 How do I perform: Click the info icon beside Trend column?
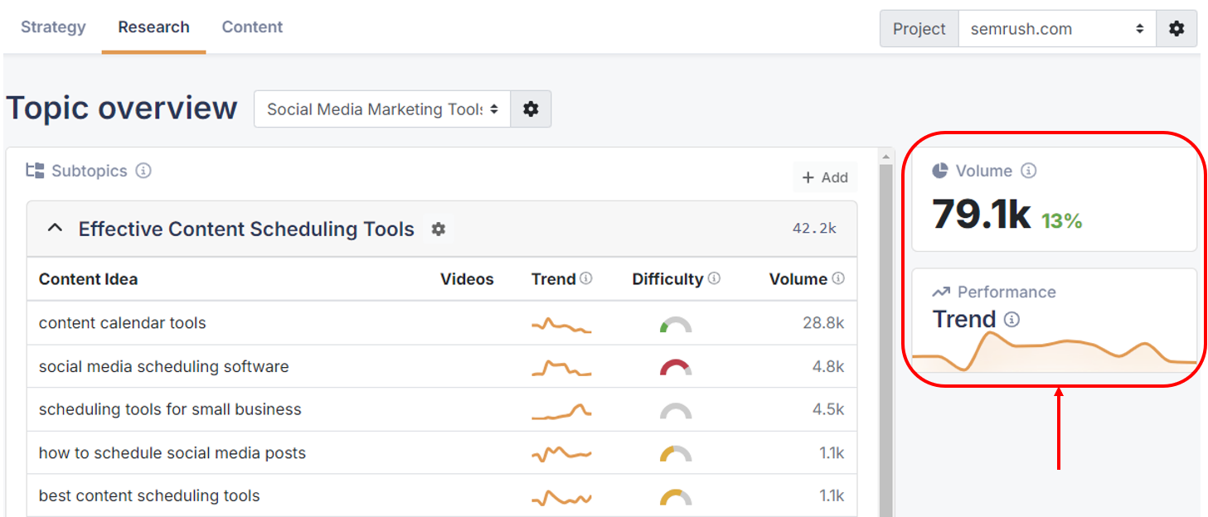[x=587, y=279]
